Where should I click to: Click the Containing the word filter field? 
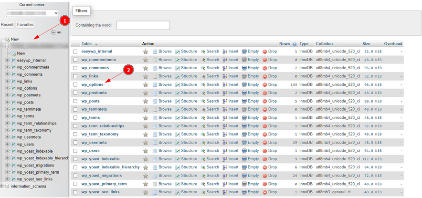[x=143, y=25]
